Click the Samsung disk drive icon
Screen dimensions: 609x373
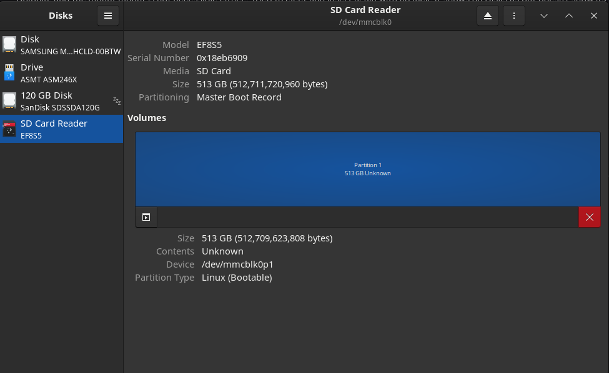pyautogui.click(x=9, y=44)
